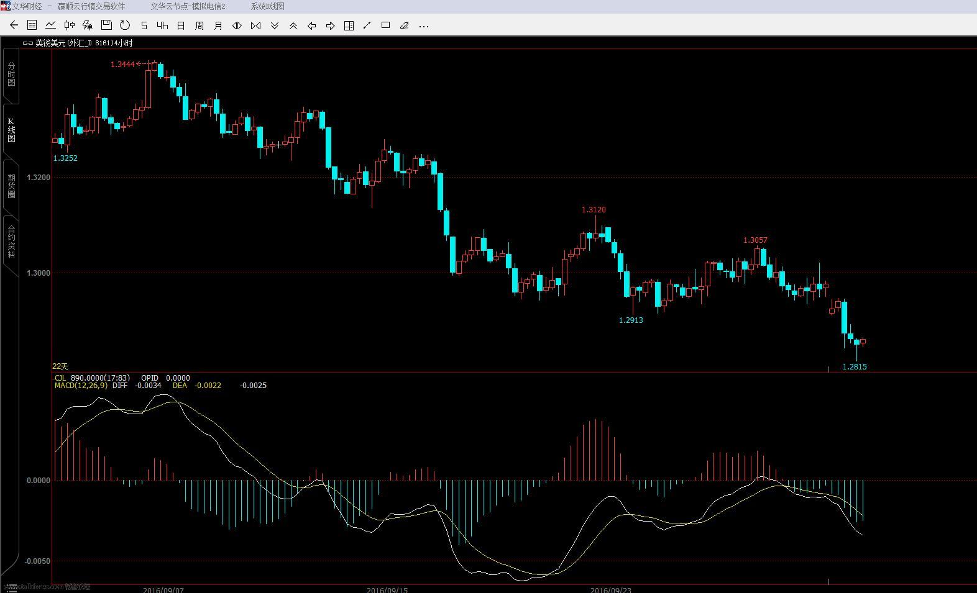Image resolution: width=977 pixels, height=593 pixels.
Task: Click the hollow left arrow icon
Action: click(312, 25)
